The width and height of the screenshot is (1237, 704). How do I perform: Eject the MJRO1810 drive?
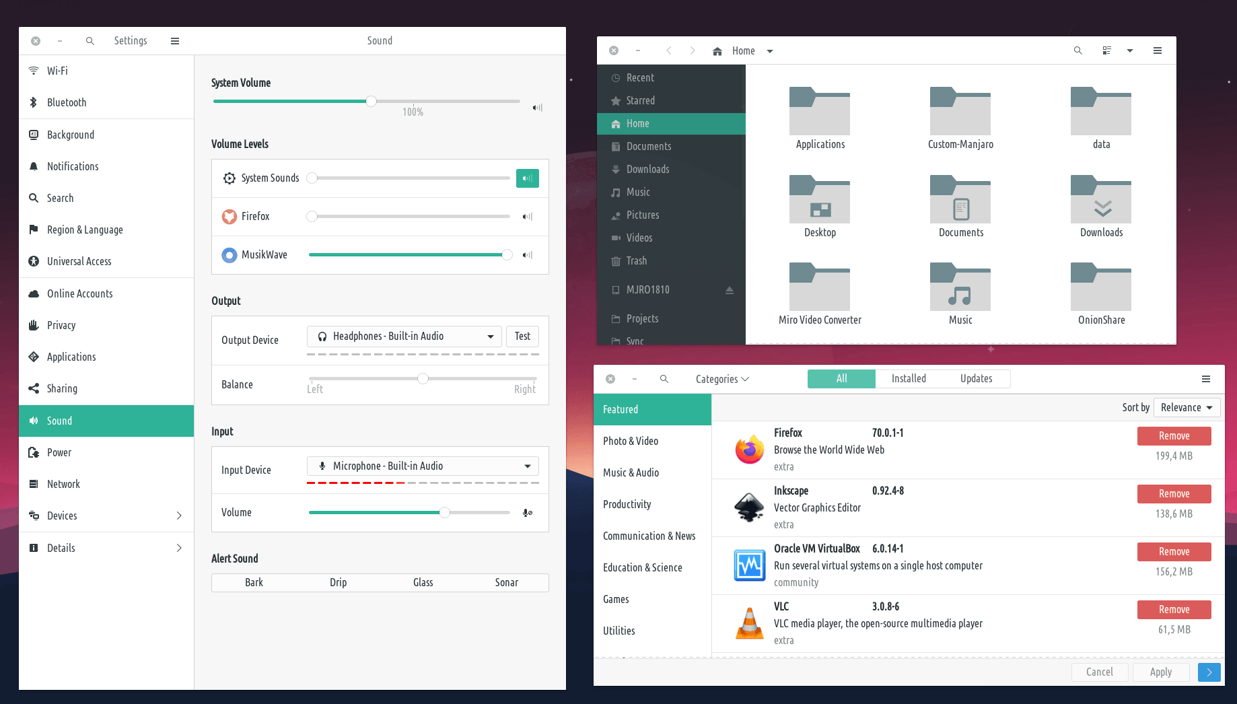pos(729,290)
